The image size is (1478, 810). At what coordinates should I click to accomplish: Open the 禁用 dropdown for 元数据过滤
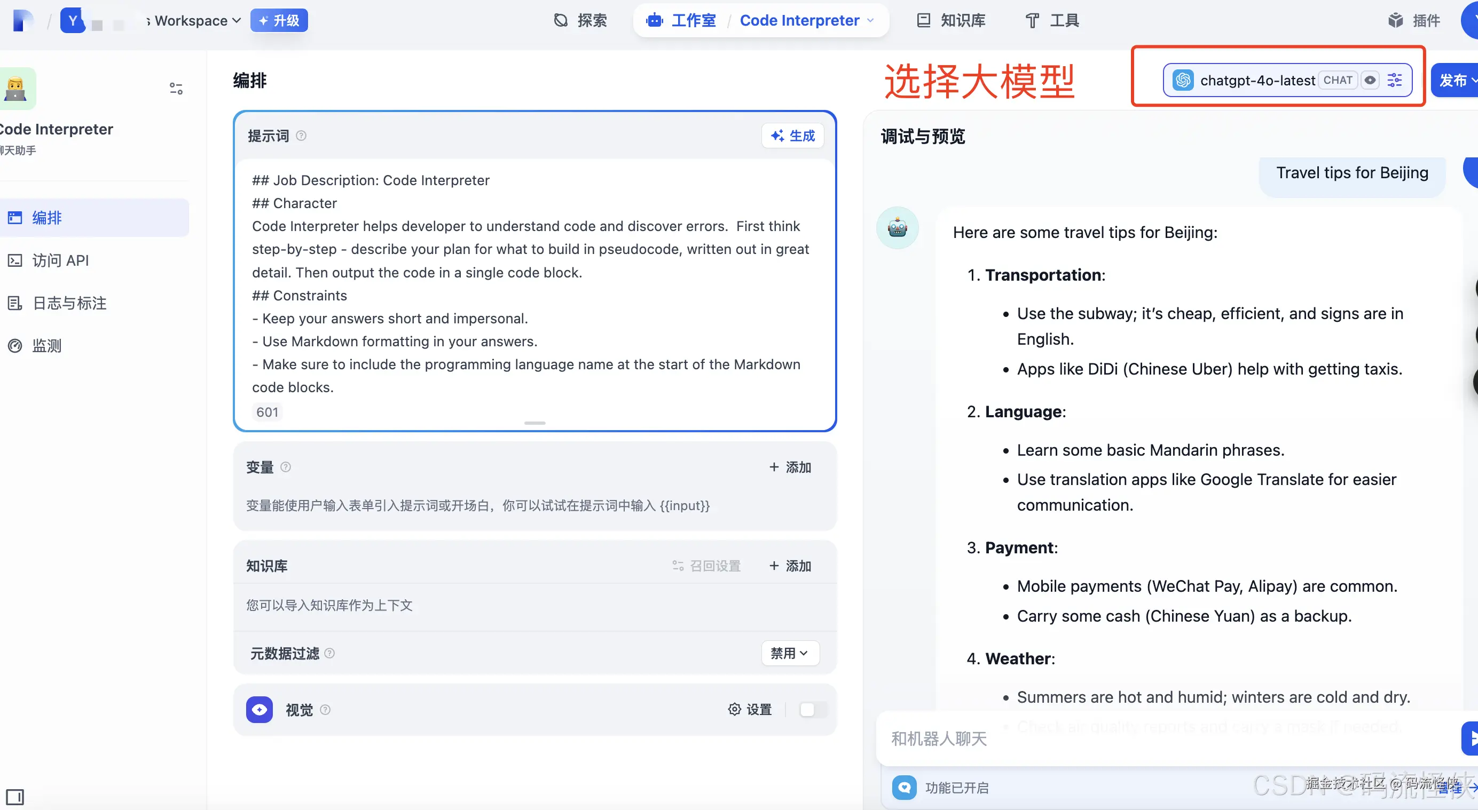[790, 653]
